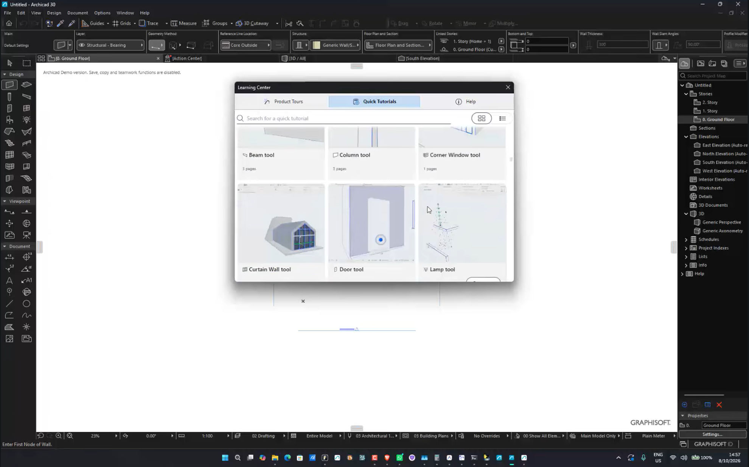The width and height of the screenshot is (749, 467).
Task: Open File Explorer from the taskbar
Action: (x=275, y=458)
